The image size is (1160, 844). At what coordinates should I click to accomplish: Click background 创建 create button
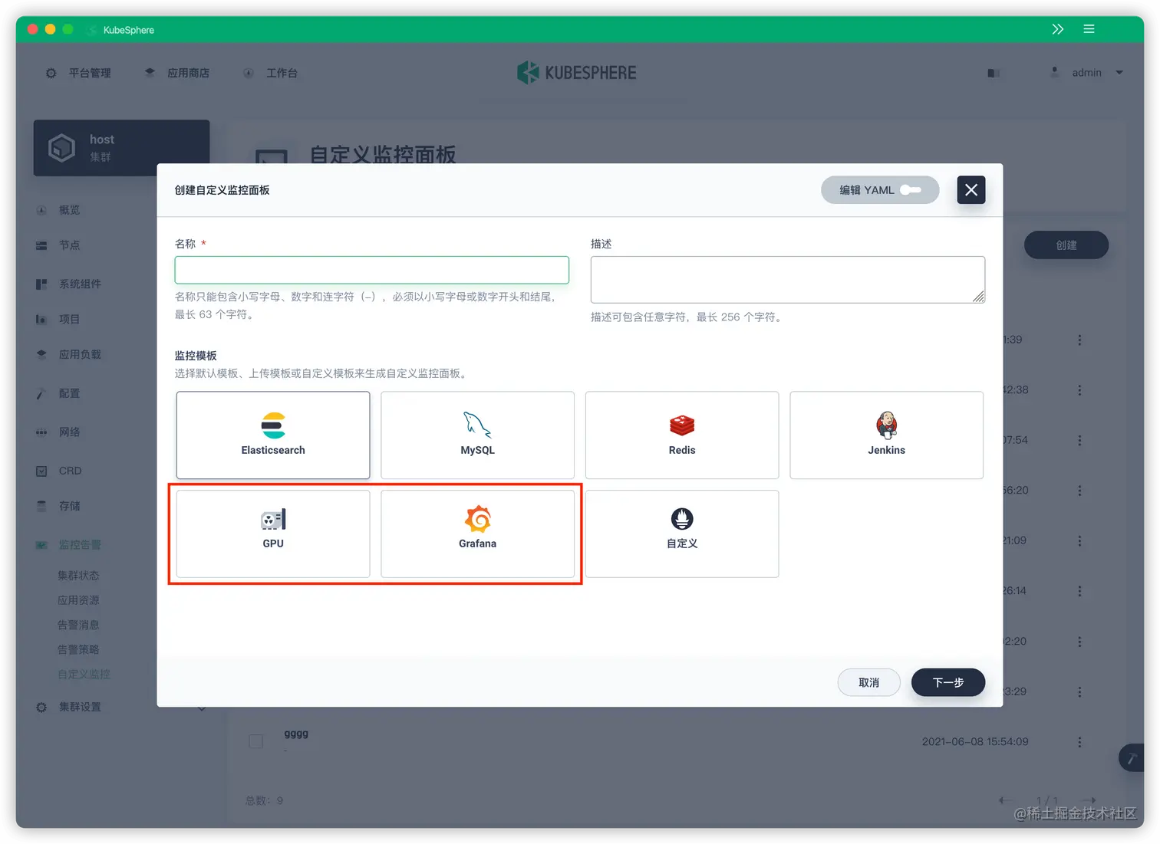click(x=1066, y=245)
